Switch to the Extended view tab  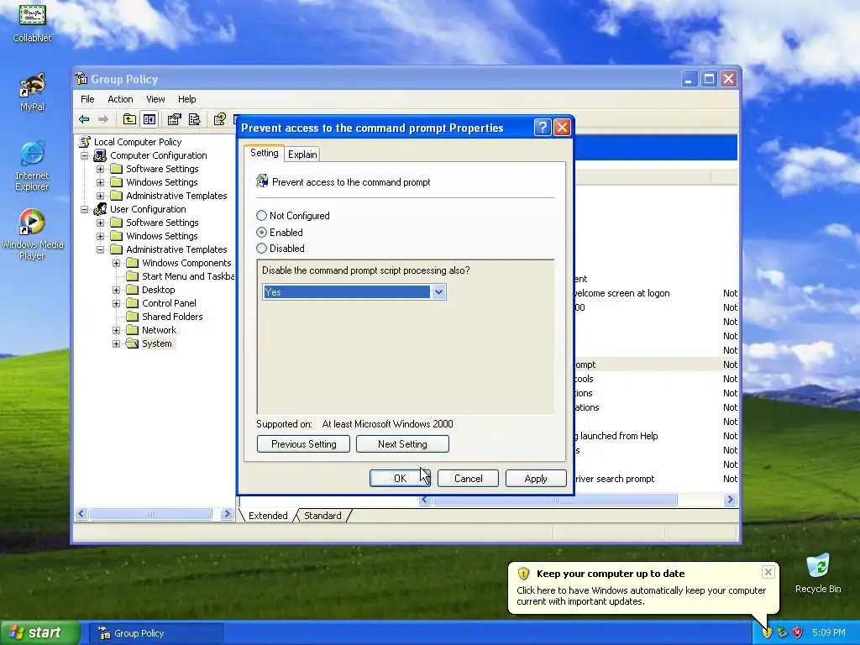pyautogui.click(x=268, y=516)
